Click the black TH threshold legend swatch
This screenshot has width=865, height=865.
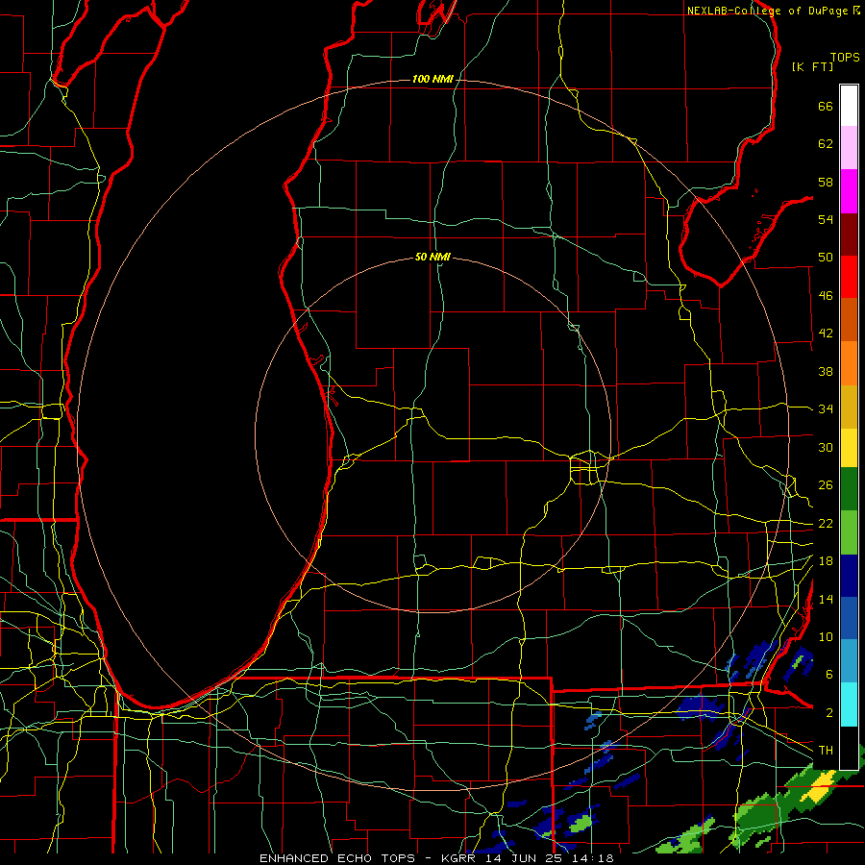(849, 748)
